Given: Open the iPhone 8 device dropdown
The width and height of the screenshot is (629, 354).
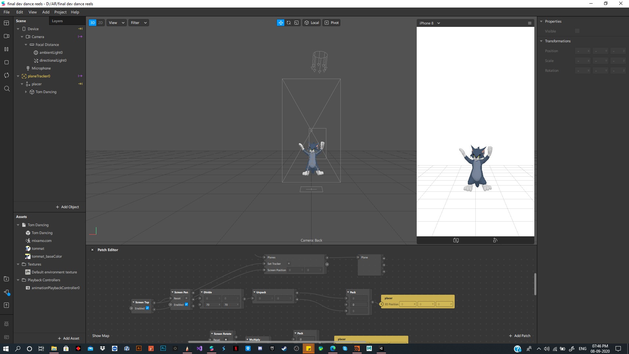Looking at the screenshot, I should (429, 23).
